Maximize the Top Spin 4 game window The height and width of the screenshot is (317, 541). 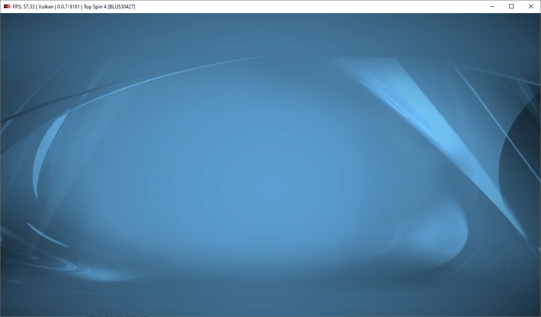[511, 6]
